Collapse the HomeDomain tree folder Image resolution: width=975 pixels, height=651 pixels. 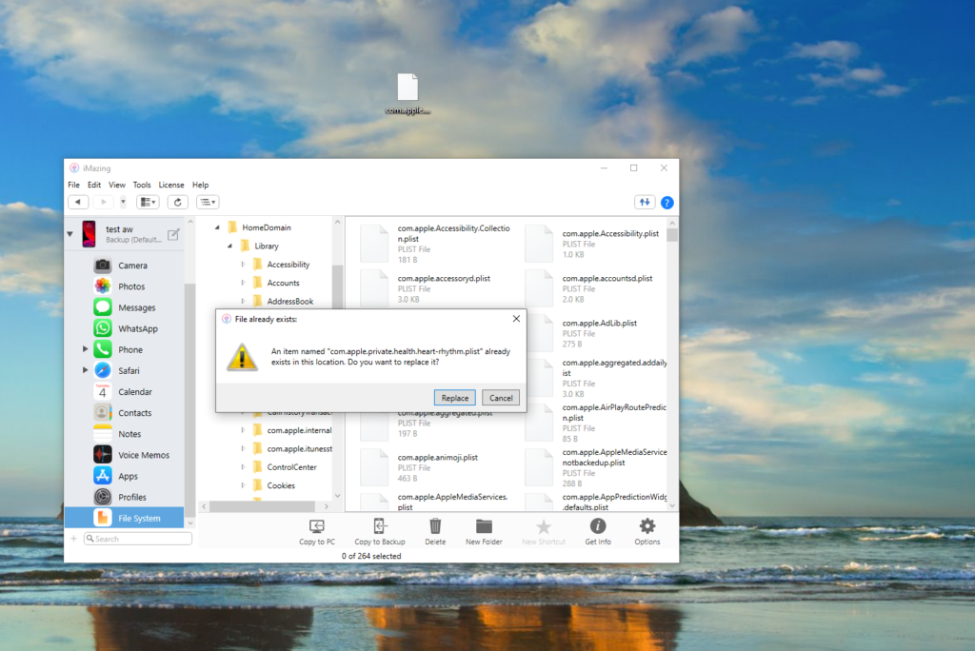tap(217, 227)
